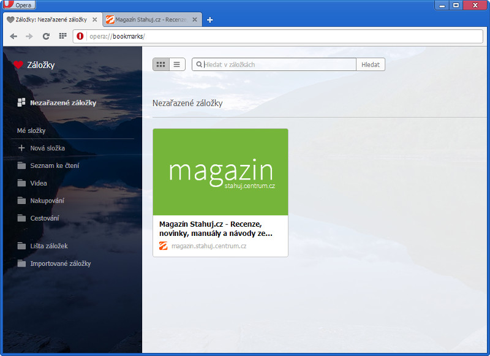Open the Lišta záložek folder

click(49, 246)
